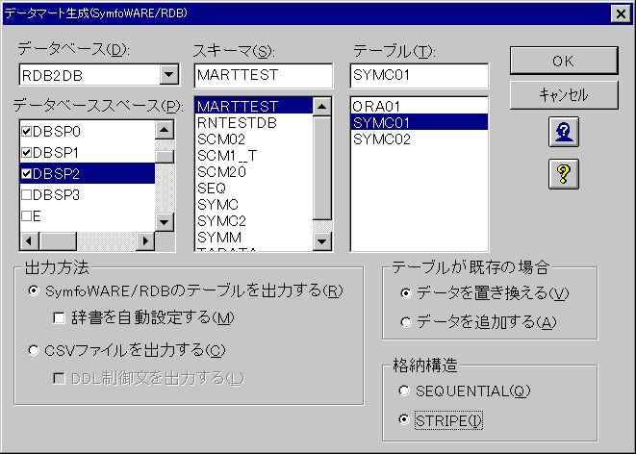Click the yellow question mark help icon
The height and width of the screenshot is (454, 636).
pos(564,174)
